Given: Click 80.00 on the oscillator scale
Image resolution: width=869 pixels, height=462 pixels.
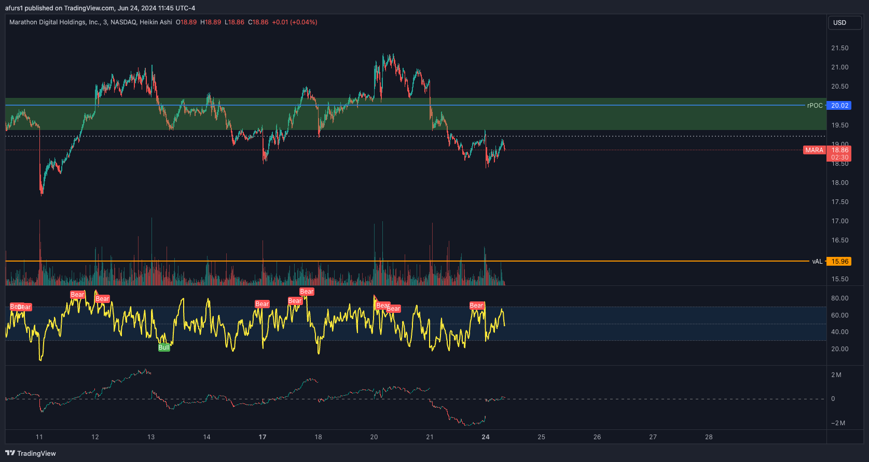Looking at the screenshot, I should [x=840, y=298].
